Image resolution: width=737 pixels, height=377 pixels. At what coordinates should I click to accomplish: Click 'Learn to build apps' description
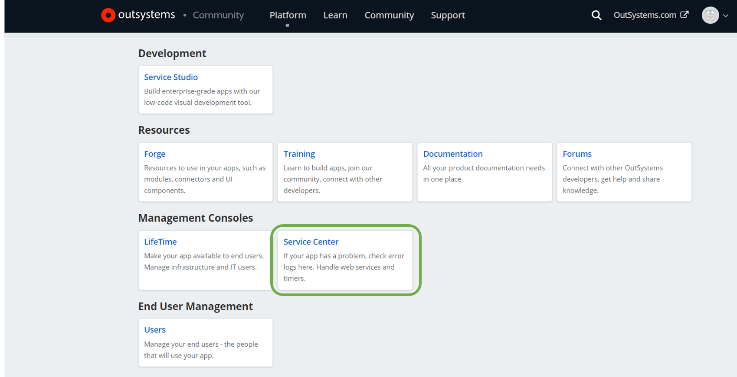[333, 179]
